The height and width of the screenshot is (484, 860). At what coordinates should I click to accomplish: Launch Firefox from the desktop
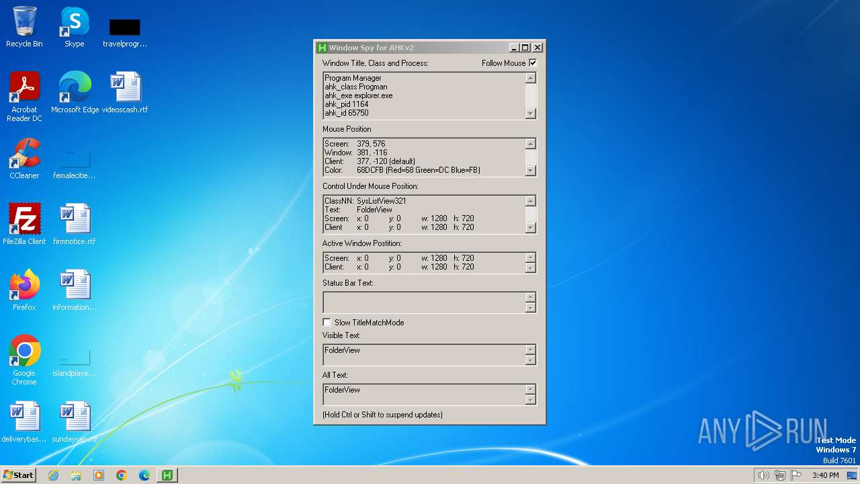(x=24, y=290)
